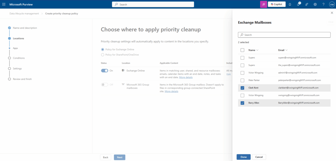Select Policy for SharePoint/OneDrive radio button

pos(103,55)
